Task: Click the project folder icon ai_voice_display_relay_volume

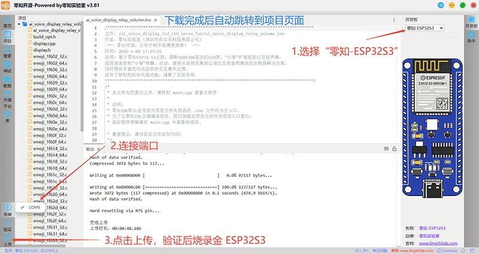Action: pos(25,24)
